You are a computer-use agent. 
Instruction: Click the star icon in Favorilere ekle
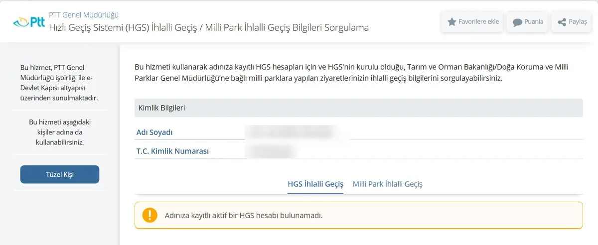451,22
